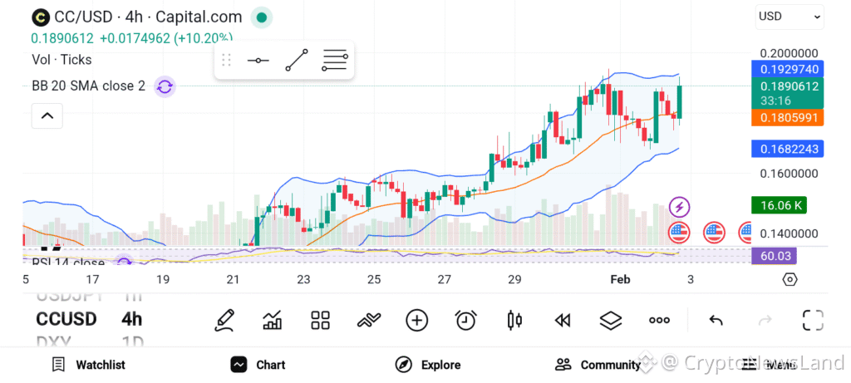Screen dimensions: 851x383
Task: Open the 4h timeframe selector
Action: (x=131, y=319)
